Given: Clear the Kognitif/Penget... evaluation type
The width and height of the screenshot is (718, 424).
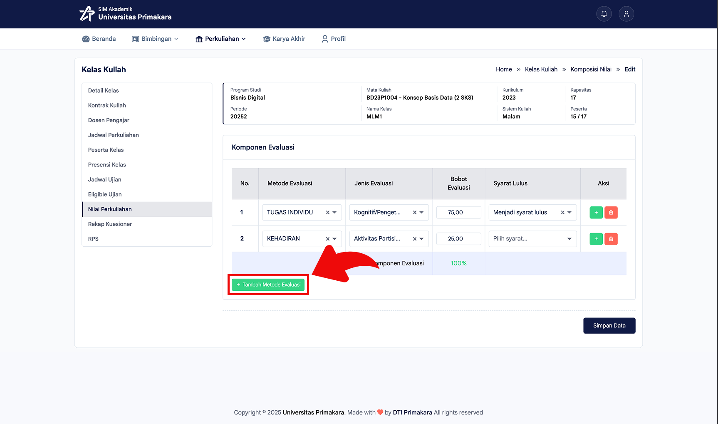Looking at the screenshot, I should (x=415, y=212).
